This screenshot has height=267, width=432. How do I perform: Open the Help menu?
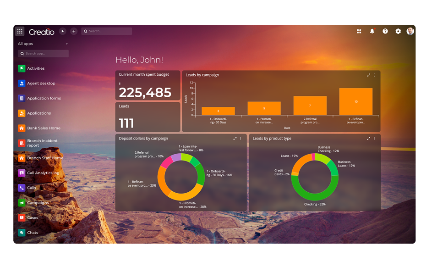(385, 31)
